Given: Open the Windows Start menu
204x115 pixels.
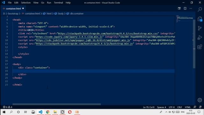Looking at the screenshot, I should 4,112.
